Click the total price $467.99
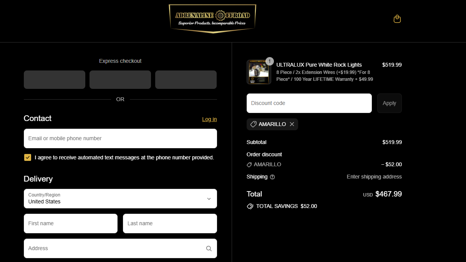The width and height of the screenshot is (466, 262). pyautogui.click(x=388, y=194)
